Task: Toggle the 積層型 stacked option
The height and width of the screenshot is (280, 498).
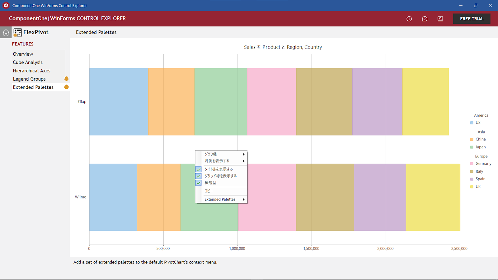Action: (221, 183)
